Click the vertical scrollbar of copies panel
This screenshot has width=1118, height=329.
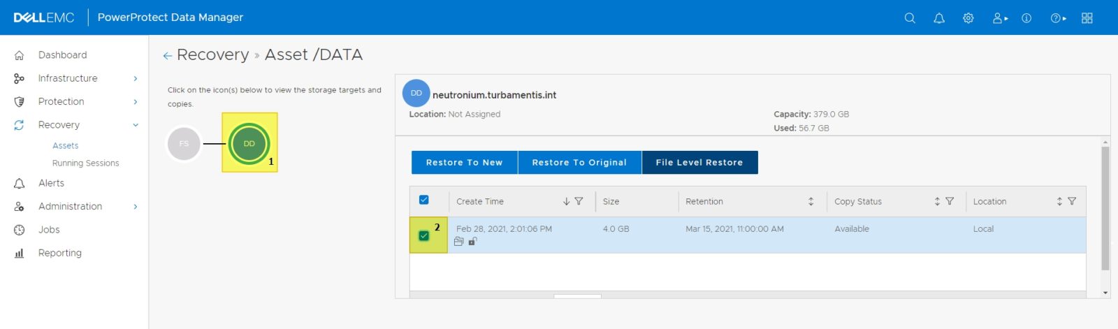(x=1105, y=210)
